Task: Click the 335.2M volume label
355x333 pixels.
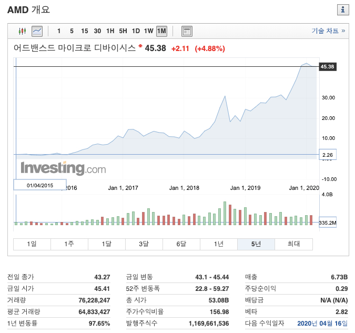Action: pyautogui.click(x=328, y=223)
